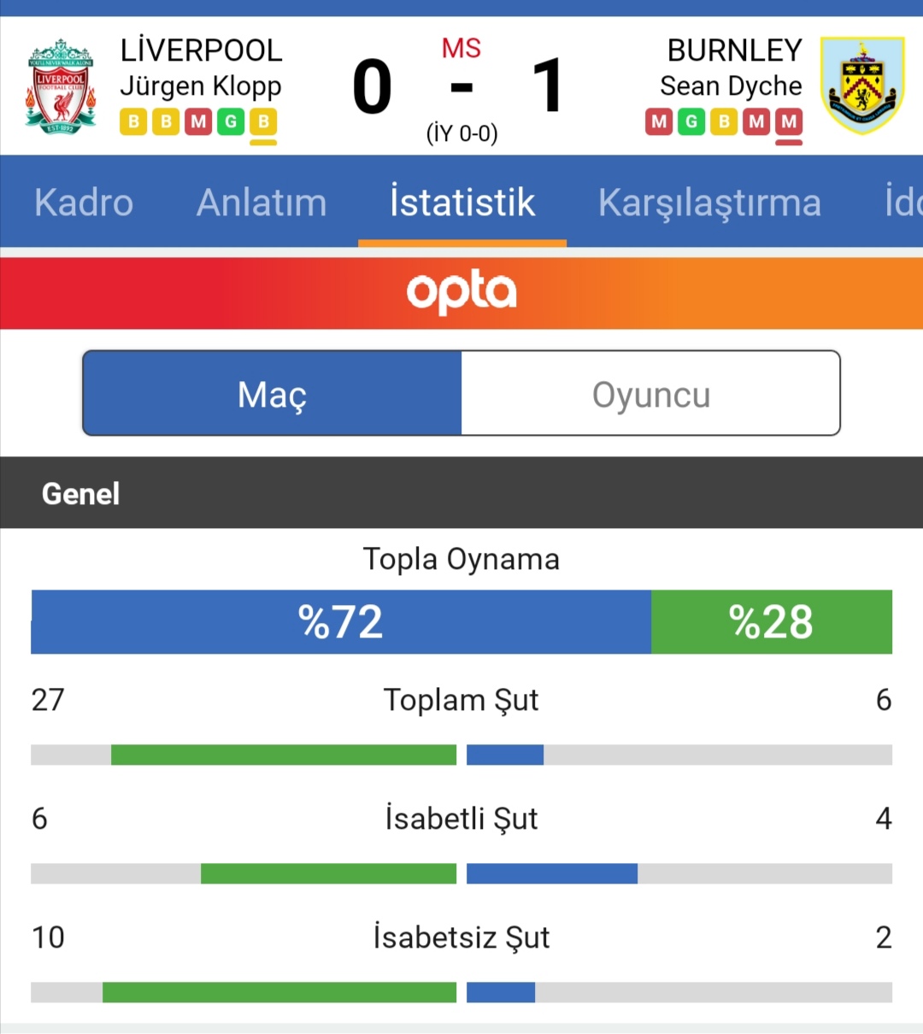
Task: Open the Sean Dyche manager link
Action: point(731,86)
